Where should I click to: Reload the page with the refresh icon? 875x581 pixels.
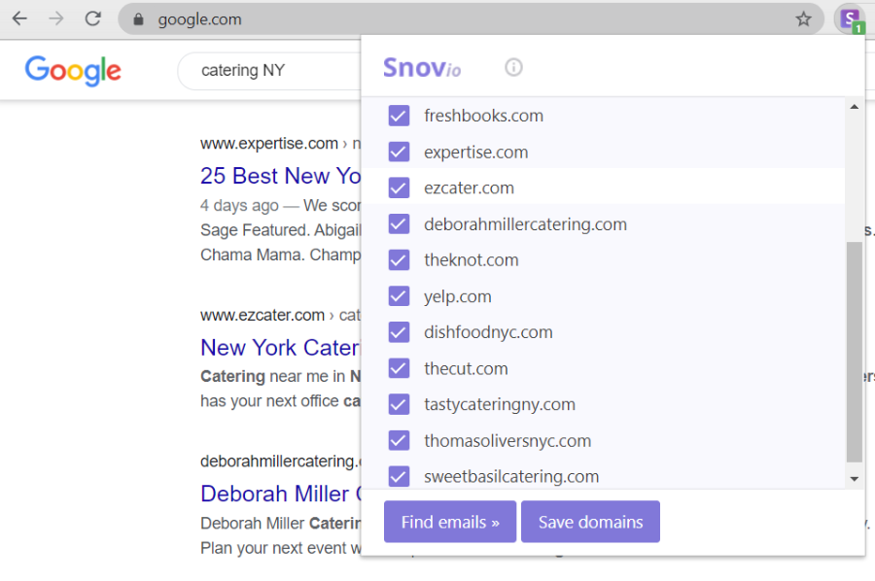coord(92,19)
